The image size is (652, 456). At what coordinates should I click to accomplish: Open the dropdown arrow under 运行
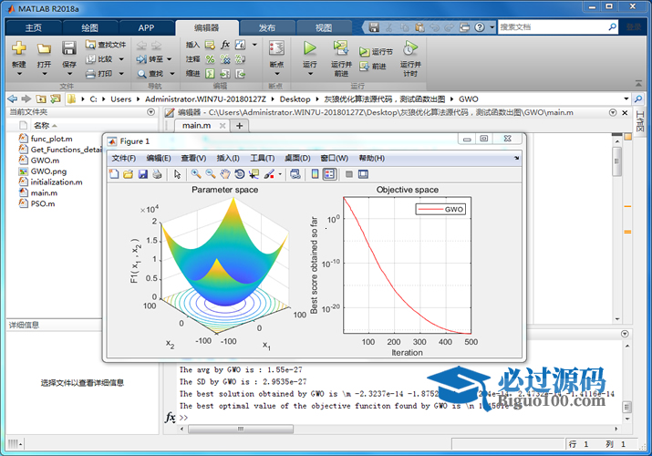[x=310, y=75]
